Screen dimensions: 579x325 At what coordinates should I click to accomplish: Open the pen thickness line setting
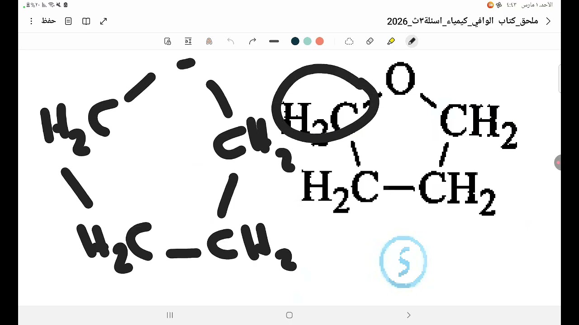(x=274, y=41)
